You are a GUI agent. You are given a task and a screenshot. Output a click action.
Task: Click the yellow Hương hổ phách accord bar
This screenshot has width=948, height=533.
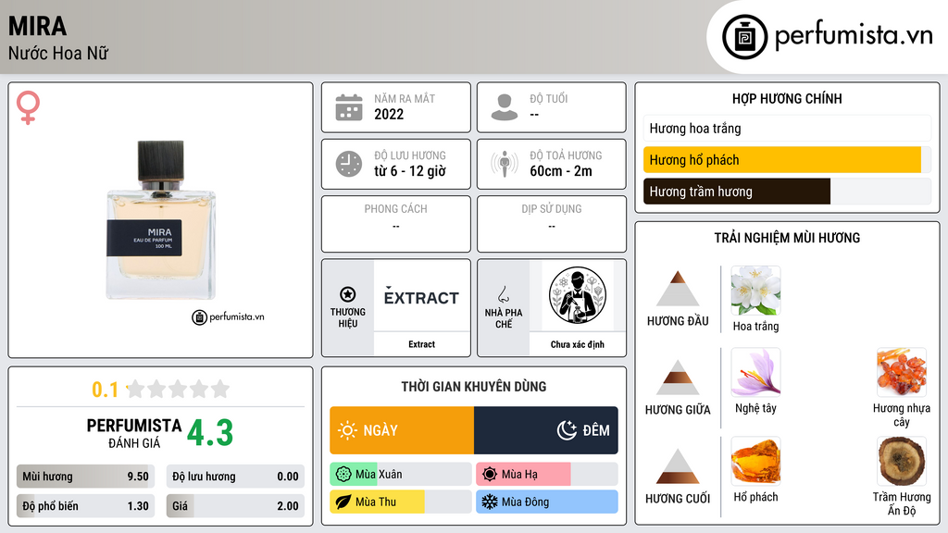(787, 160)
